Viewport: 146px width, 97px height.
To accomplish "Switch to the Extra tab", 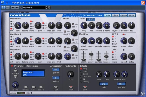I will click(x=116, y=15).
